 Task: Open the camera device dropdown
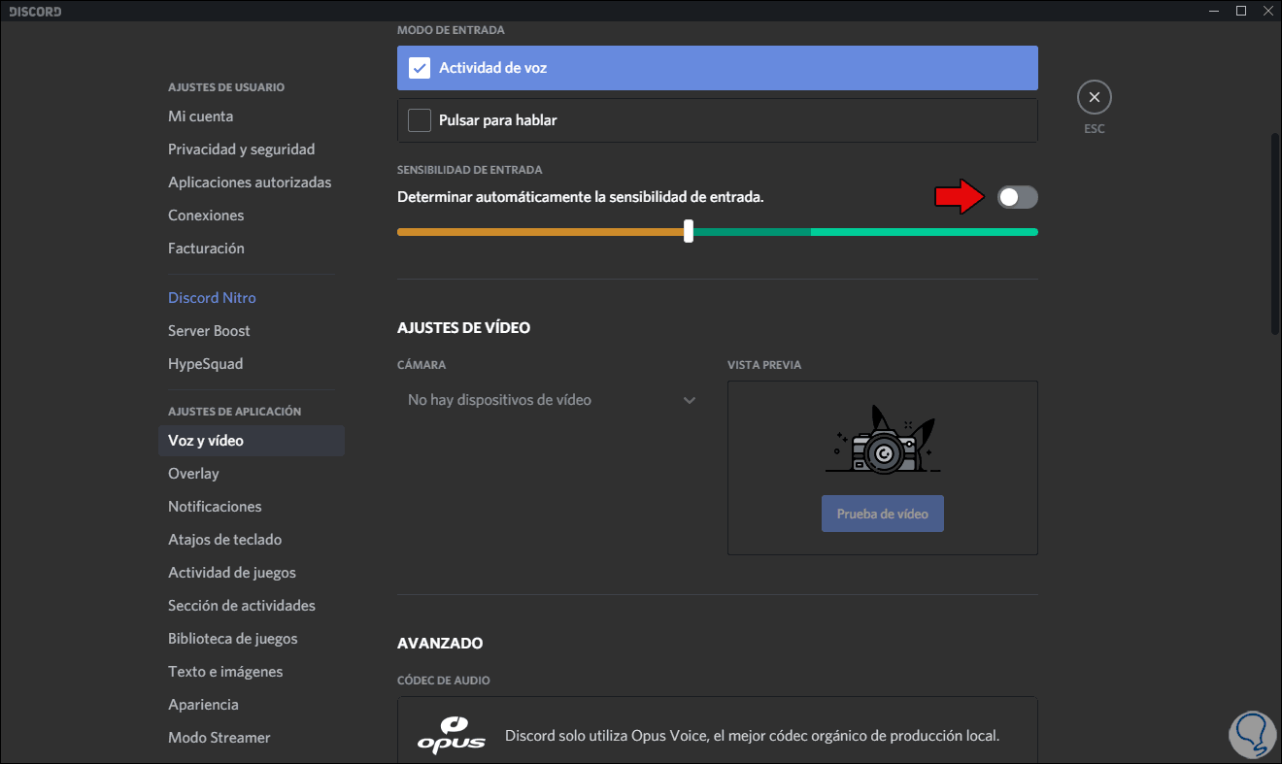coord(551,399)
